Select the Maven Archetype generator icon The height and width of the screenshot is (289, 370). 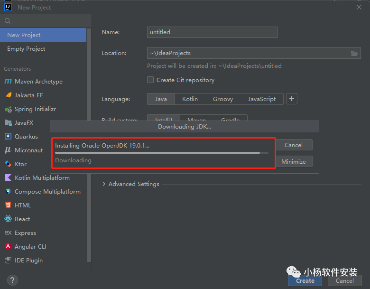pos(8,82)
